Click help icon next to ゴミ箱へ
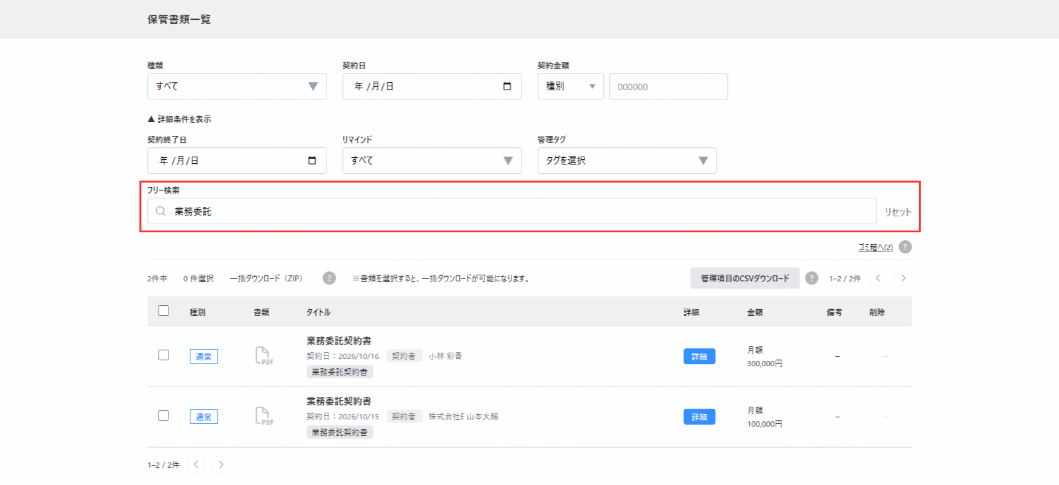The width and height of the screenshot is (1059, 485). tap(905, 247)
